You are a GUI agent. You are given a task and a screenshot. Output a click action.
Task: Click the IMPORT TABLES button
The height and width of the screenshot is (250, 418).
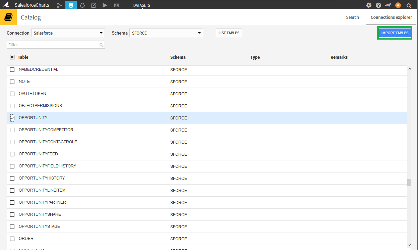click(x=395, y=33)
